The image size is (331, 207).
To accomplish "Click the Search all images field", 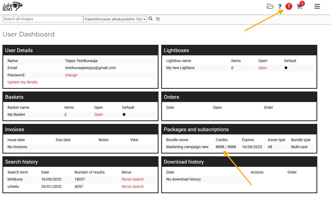I will click(x=43, y=19).
